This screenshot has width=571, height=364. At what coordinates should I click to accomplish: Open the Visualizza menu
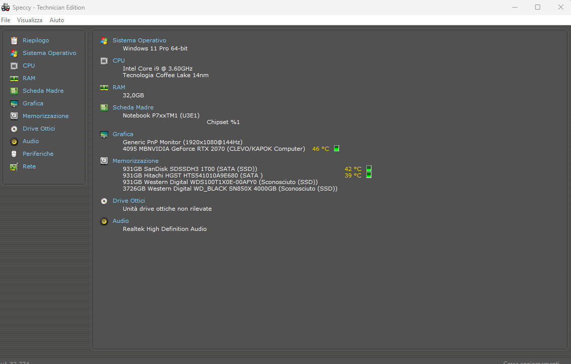[x=29, y=20]
